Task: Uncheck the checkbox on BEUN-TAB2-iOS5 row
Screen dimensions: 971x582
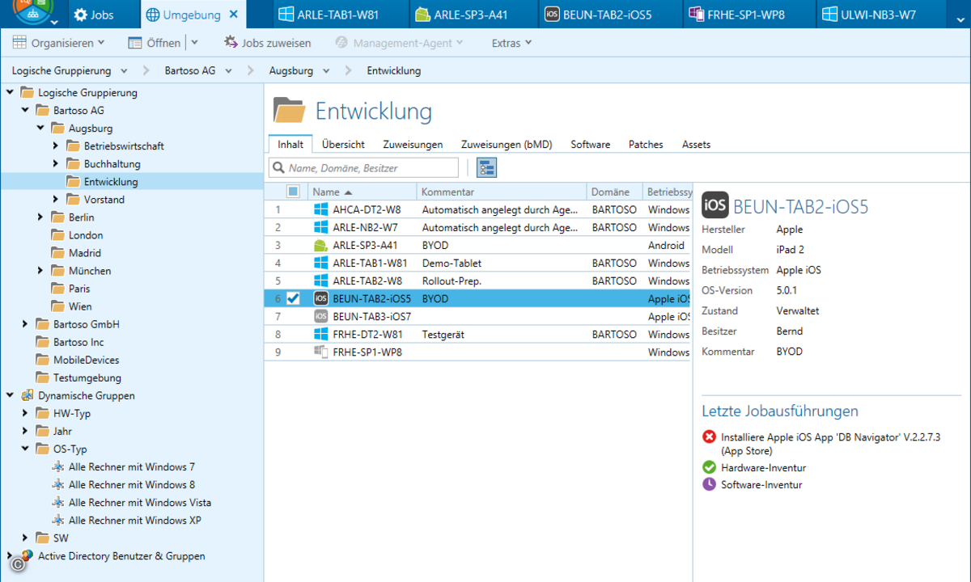Action: pyautogui.click(x=293, y=298)
